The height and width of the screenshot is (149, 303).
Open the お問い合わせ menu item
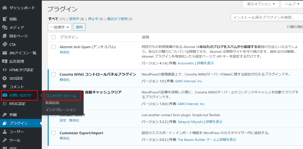tap(21, 95)
